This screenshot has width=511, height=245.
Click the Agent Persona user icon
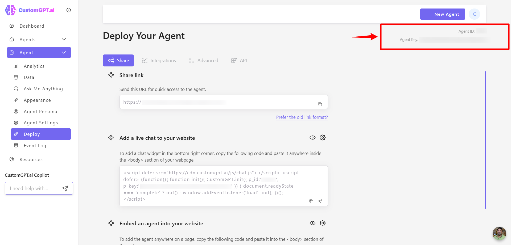click(16, 112)
